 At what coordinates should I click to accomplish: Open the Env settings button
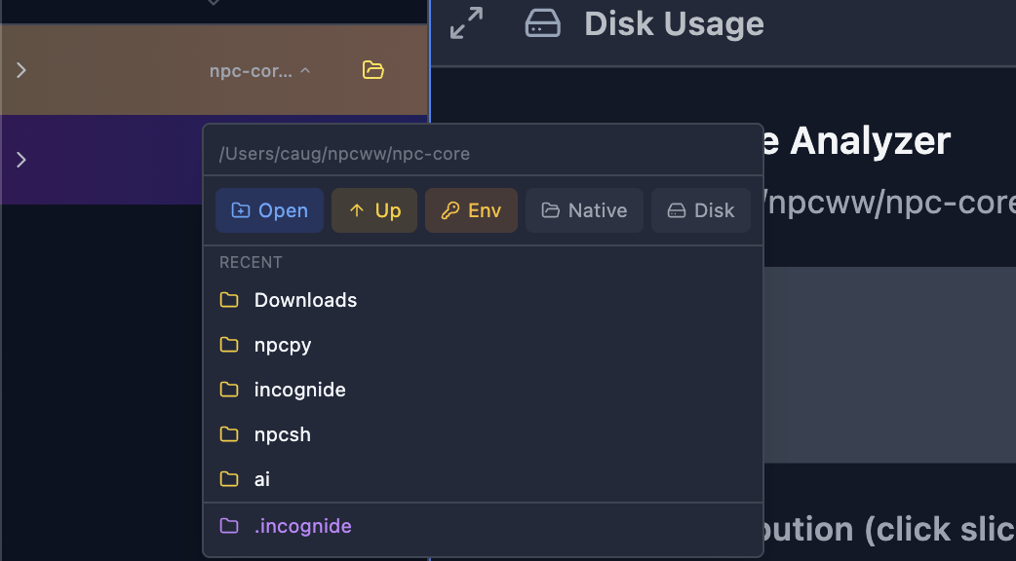(471, 210)
